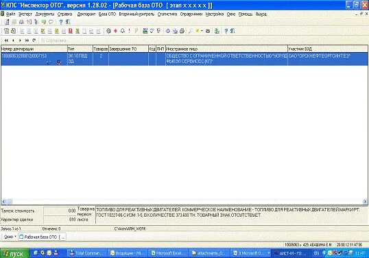Click the blue circle icon left of the printer
The width and height of the screenshot is (369, 258).
click(x=168, y=31)
